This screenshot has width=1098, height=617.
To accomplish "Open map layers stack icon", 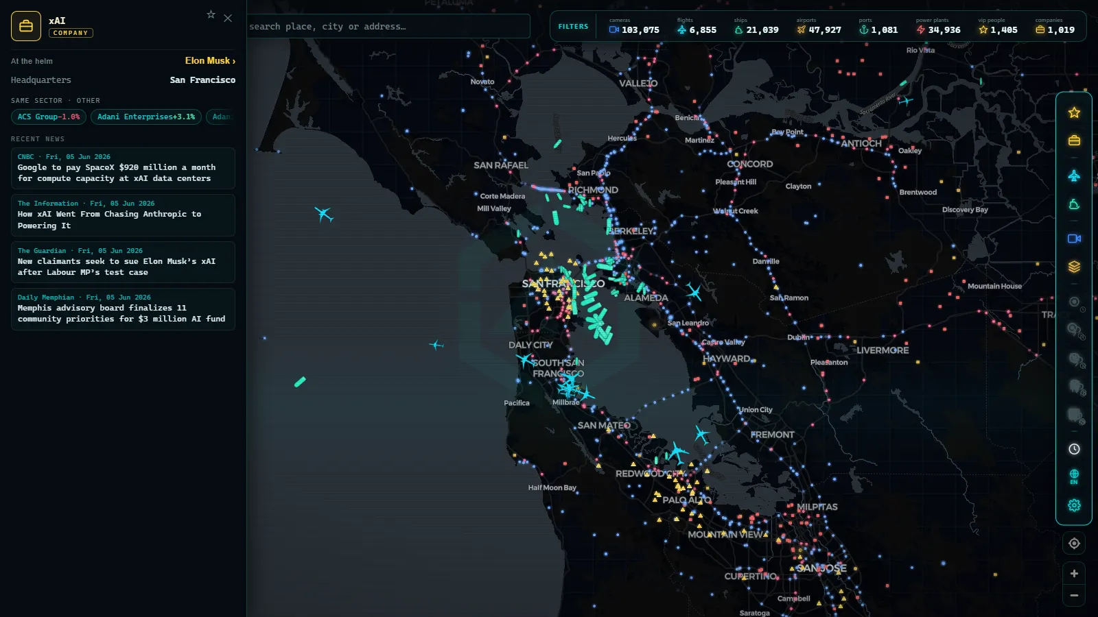I will click(x=1074, y=267).
